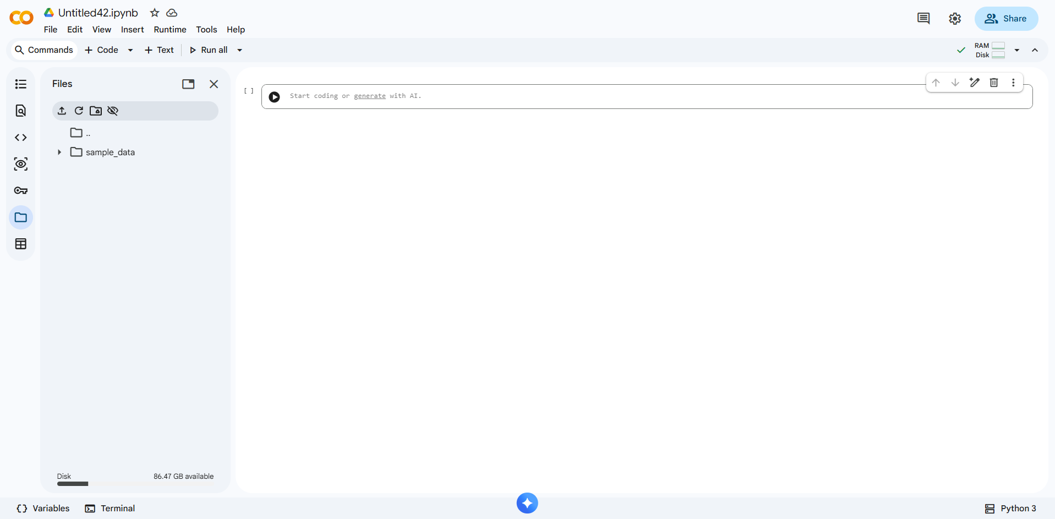Screen dimensions: 1055x519
Task: Close the Files panel
Action: (214, 84)
